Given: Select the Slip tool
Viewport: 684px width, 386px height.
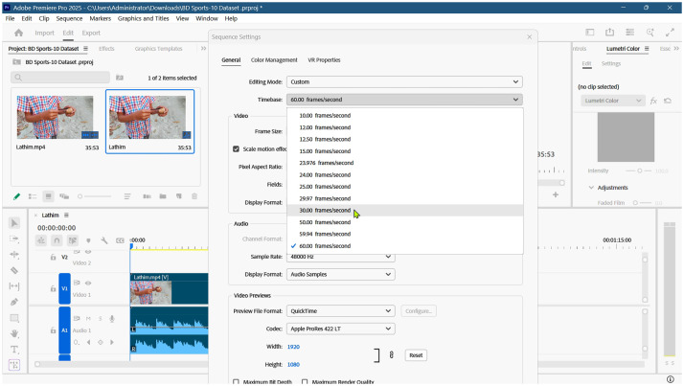Looking at the screenshot, I should (x=14, y=286).
